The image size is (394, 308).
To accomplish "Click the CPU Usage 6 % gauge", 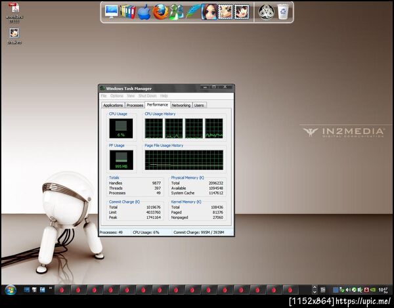I will (121, 128).
